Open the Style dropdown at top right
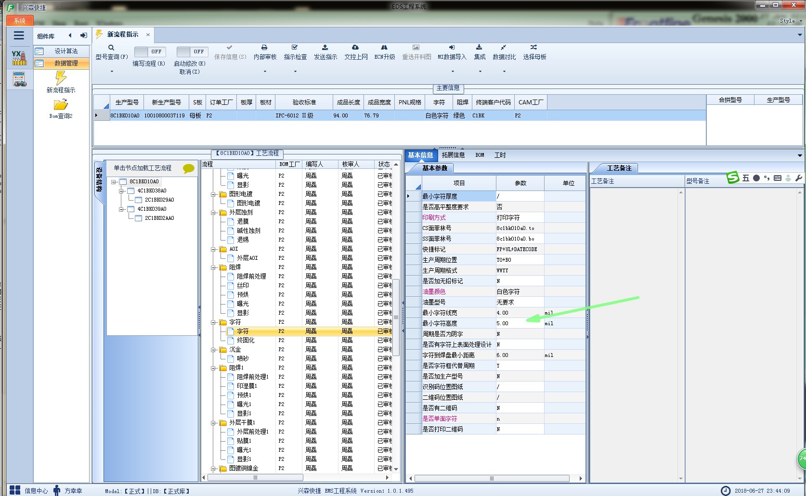The image size is (806, 496). coord(791,21)
